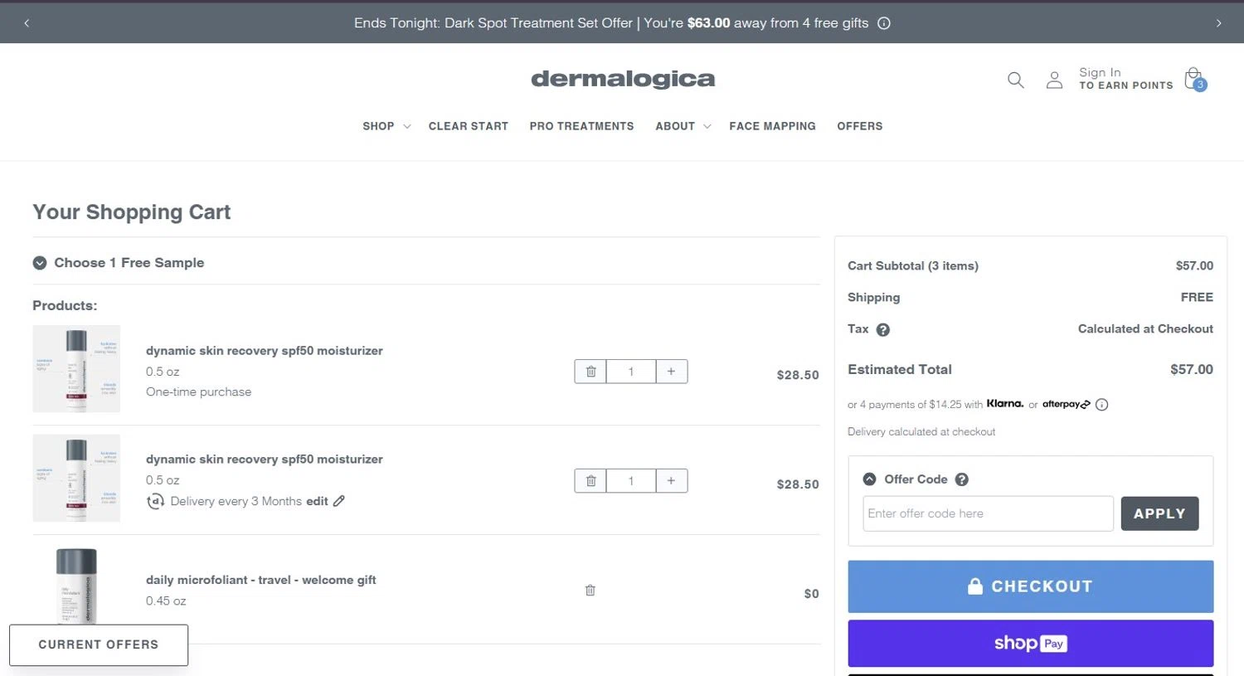Viewport: 1244px width, 676px height.
Task: Open the search magnifier icon
Action: 1016,80
